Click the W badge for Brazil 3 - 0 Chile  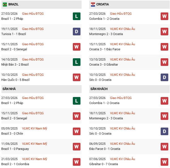coord(76,131)
